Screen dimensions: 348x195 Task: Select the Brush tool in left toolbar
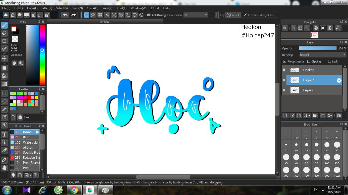tap(4, 25)
